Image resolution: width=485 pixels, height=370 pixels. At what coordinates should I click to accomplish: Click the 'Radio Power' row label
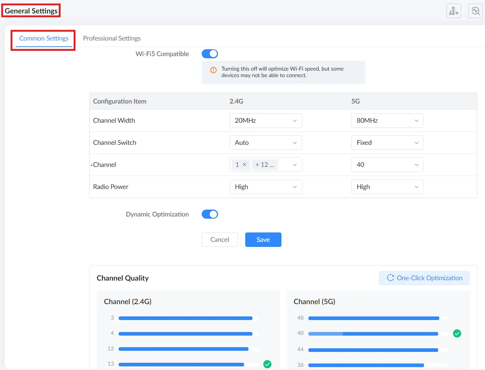111,187
